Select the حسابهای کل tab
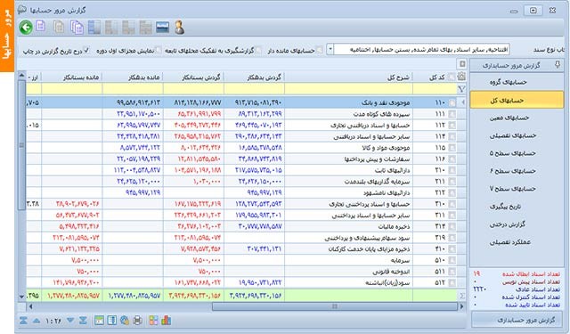 [x=517, y=100]
